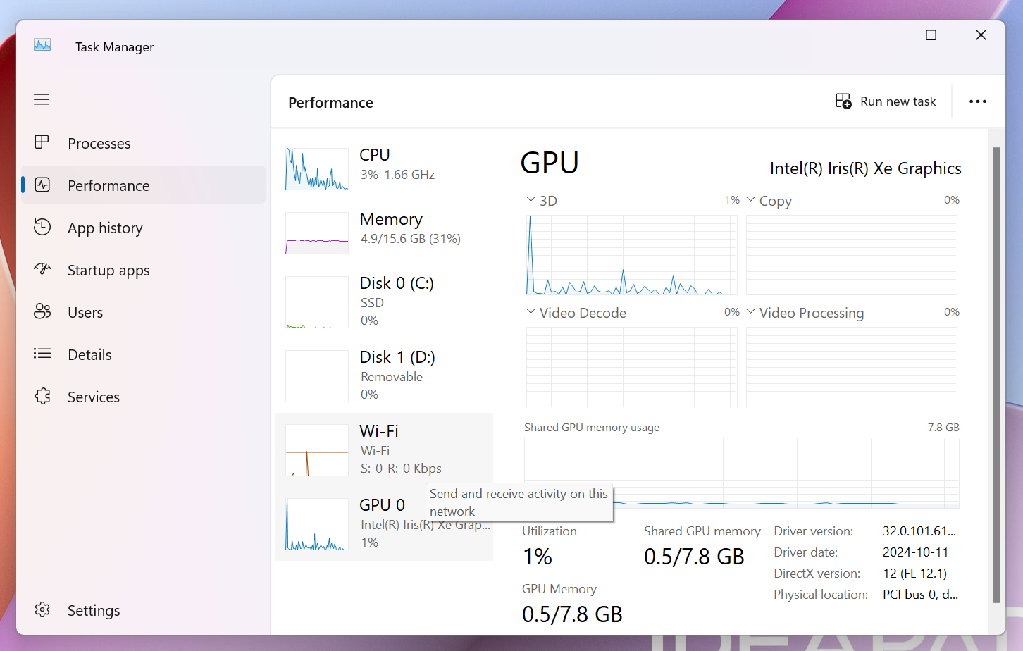Click the Shared GPU memory 0.5/7.8 GB value

[x=694, y=557]
